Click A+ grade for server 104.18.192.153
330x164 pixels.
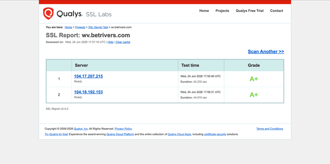coord(254,95)
